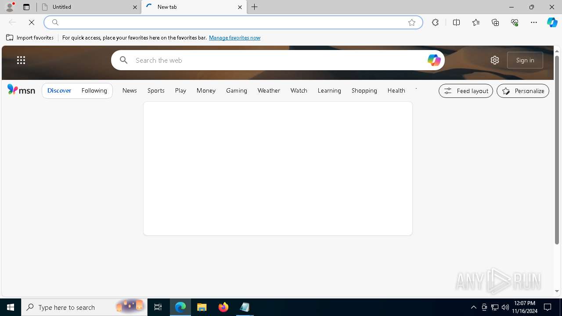Image resolution: width=562 pixels, height=316 pixels.
Task: Open the volume control in system tray
Action: click(x=505, y=307)
